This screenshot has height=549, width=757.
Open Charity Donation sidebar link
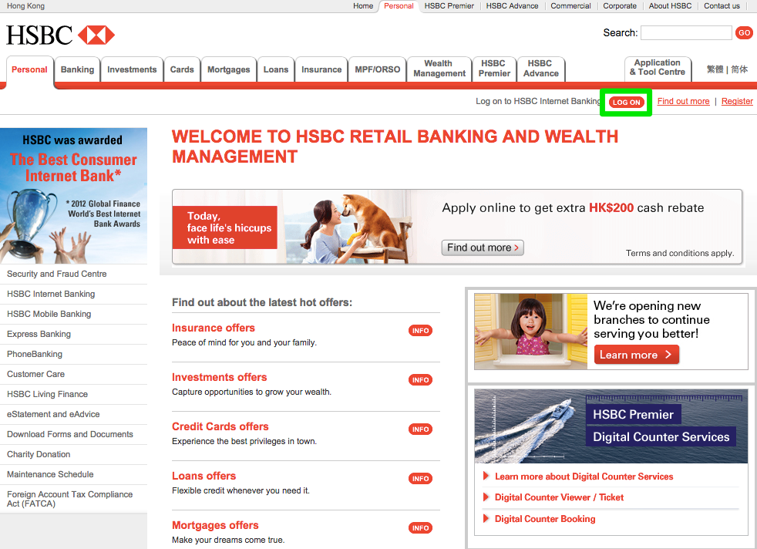pyautogui.click(x=39, y=454)
